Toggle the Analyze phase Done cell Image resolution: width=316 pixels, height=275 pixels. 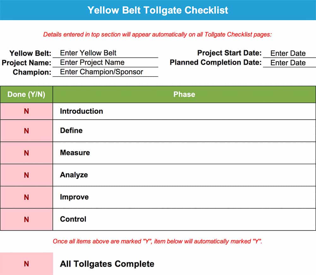pyautogui.click(x=27, y=175)
